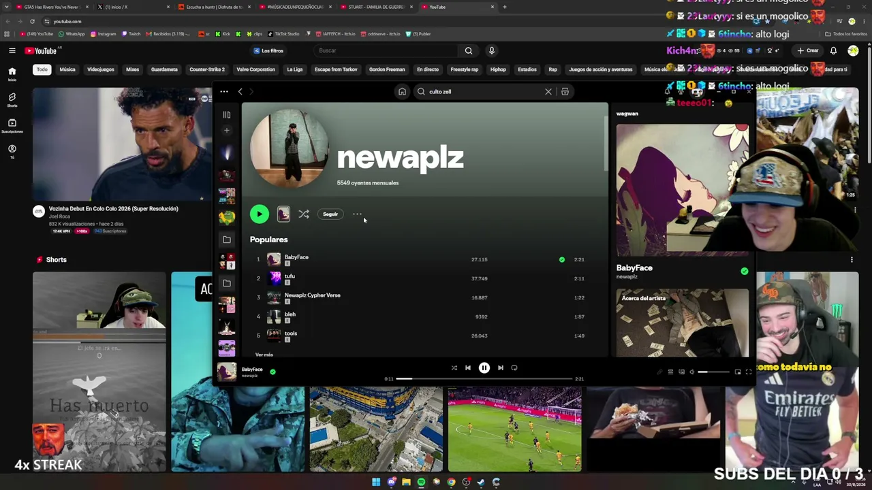Screen dimensions: 872x490
Task: Select the 'La Liga' filter chip
Action: 295,69
